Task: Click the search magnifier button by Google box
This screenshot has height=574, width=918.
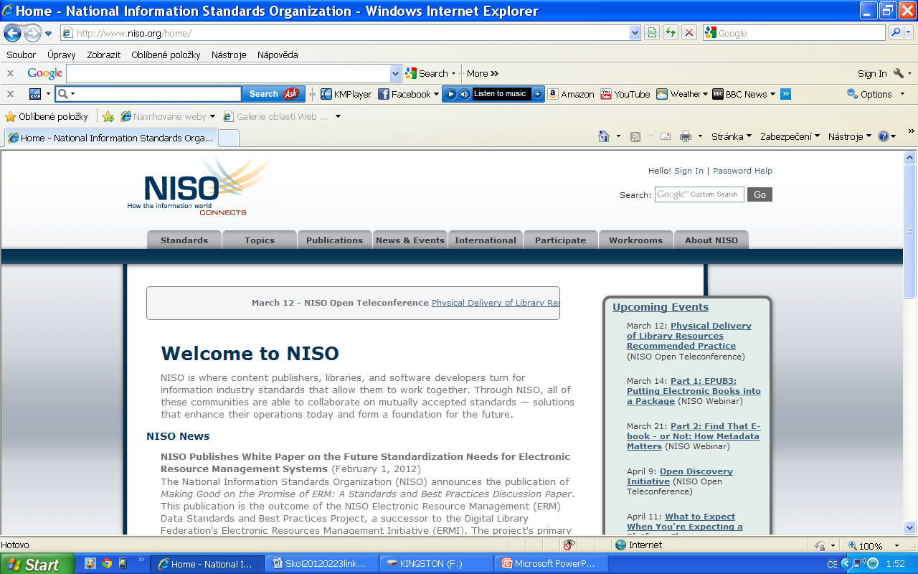Action: pyautogui.click(x=896, y=33)
